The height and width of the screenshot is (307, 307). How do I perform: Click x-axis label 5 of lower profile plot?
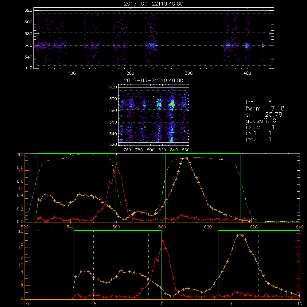click(231, 304)
